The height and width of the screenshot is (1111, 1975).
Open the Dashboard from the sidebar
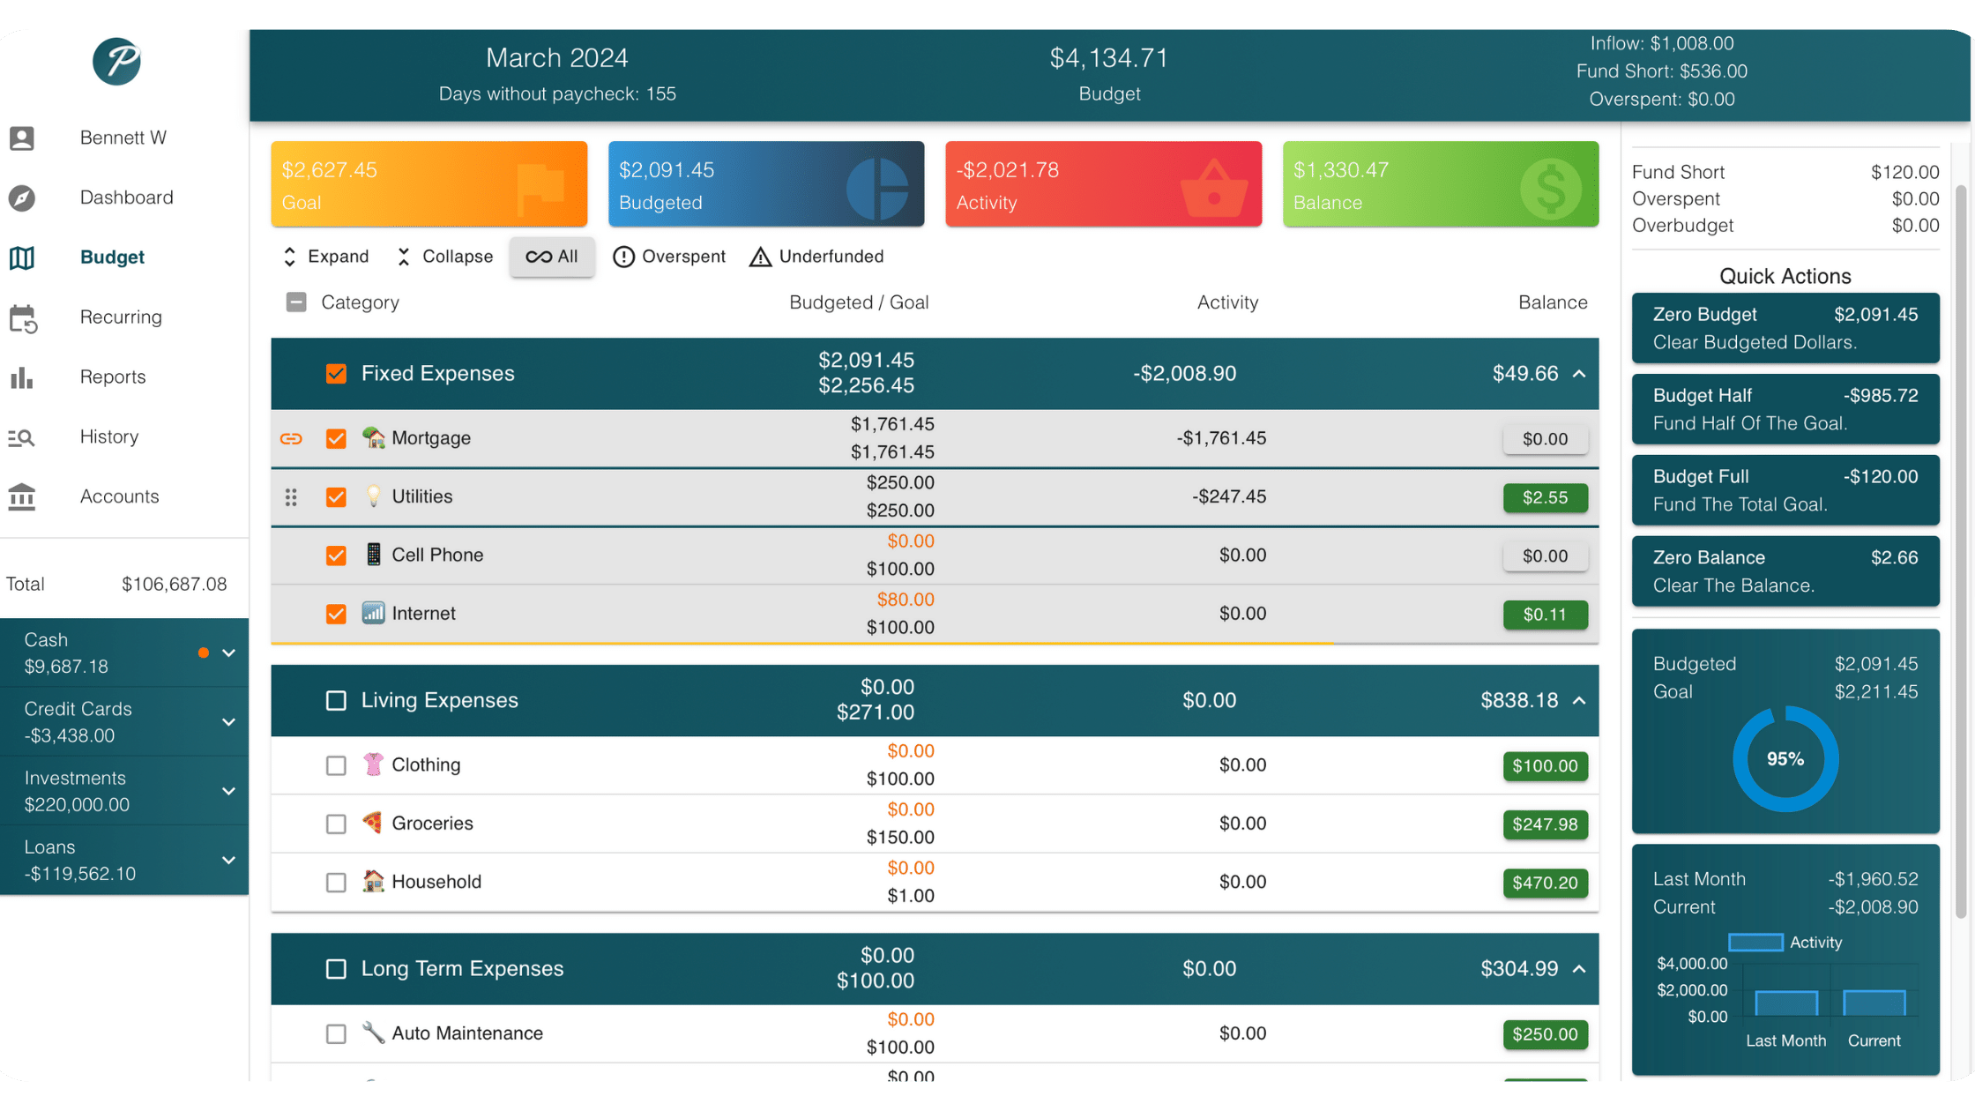click(x=126, y=197)
